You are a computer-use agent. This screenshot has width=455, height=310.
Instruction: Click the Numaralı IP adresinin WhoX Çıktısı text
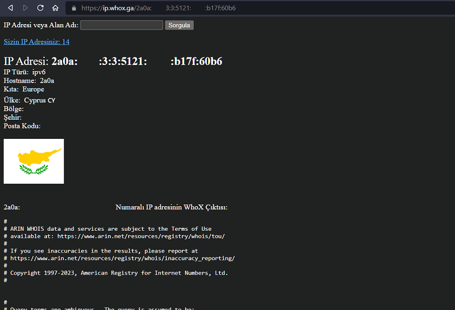click(x=171, y=207)
